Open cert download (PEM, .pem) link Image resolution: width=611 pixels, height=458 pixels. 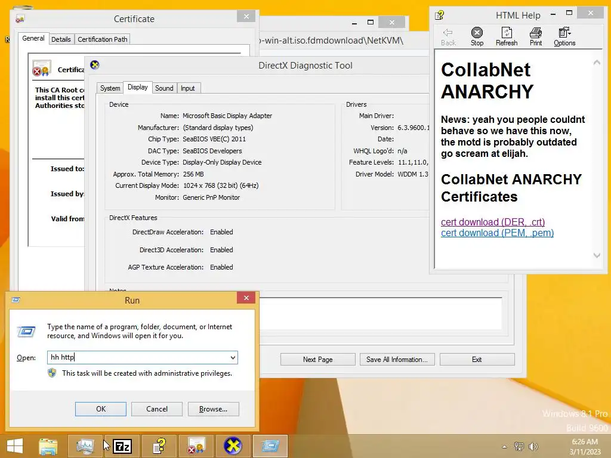[497, 233]
